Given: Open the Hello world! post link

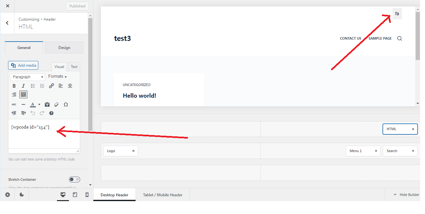Looking at the screenshot, I should (139, 96).
